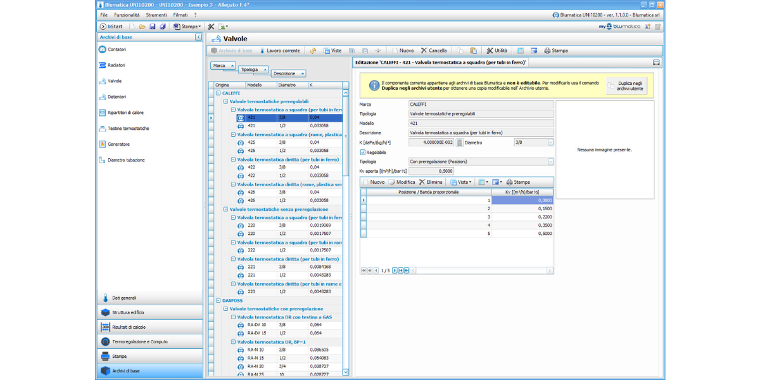Collapse the CALEFFI tree group

pyautogui.click(x=218, y=93)
